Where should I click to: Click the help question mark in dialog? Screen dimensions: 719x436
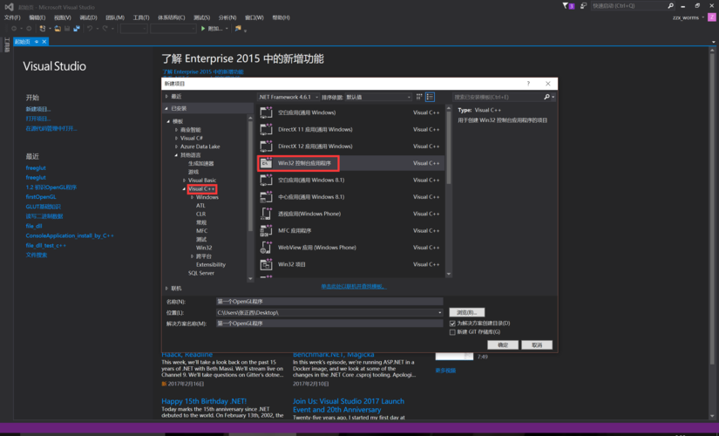click(528, 84)
